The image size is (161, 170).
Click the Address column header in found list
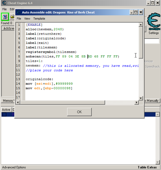click(x=8, y=28)
